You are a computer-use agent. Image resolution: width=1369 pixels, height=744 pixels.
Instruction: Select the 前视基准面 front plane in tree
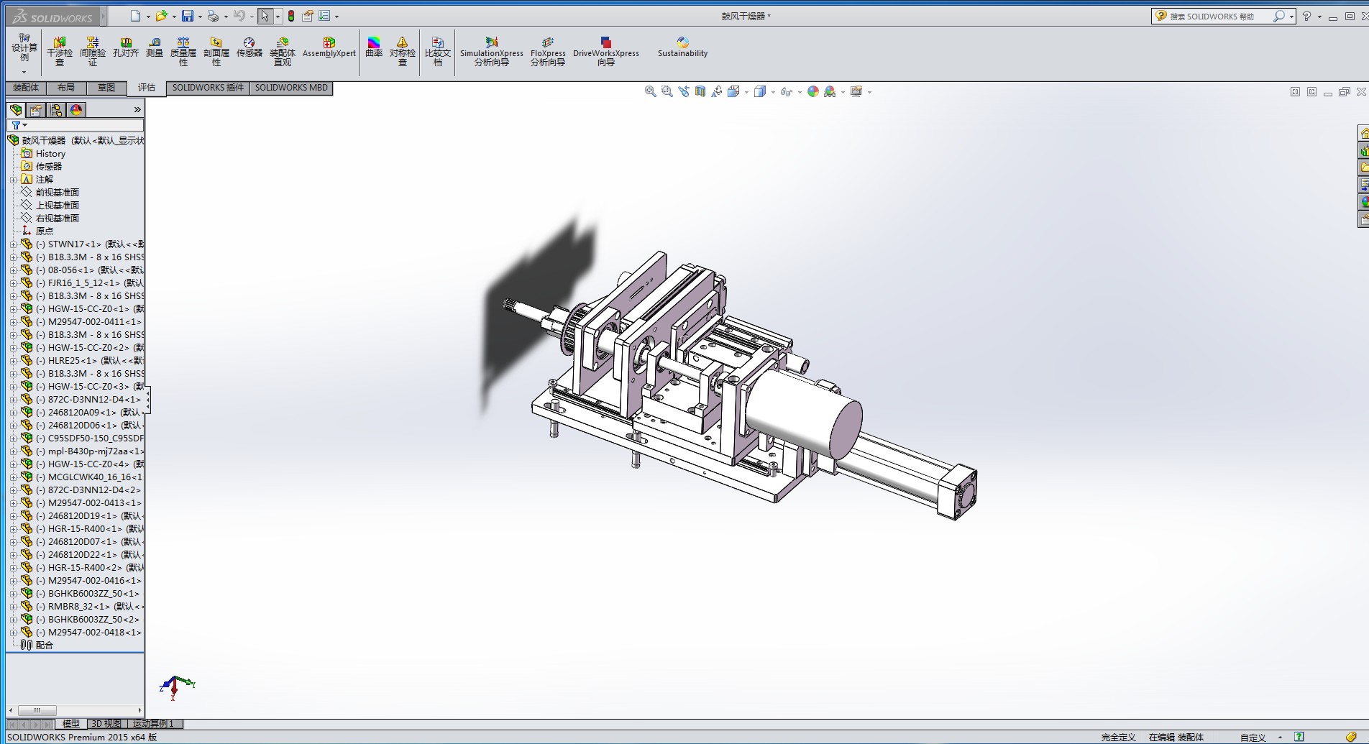[x=57, y=193]
